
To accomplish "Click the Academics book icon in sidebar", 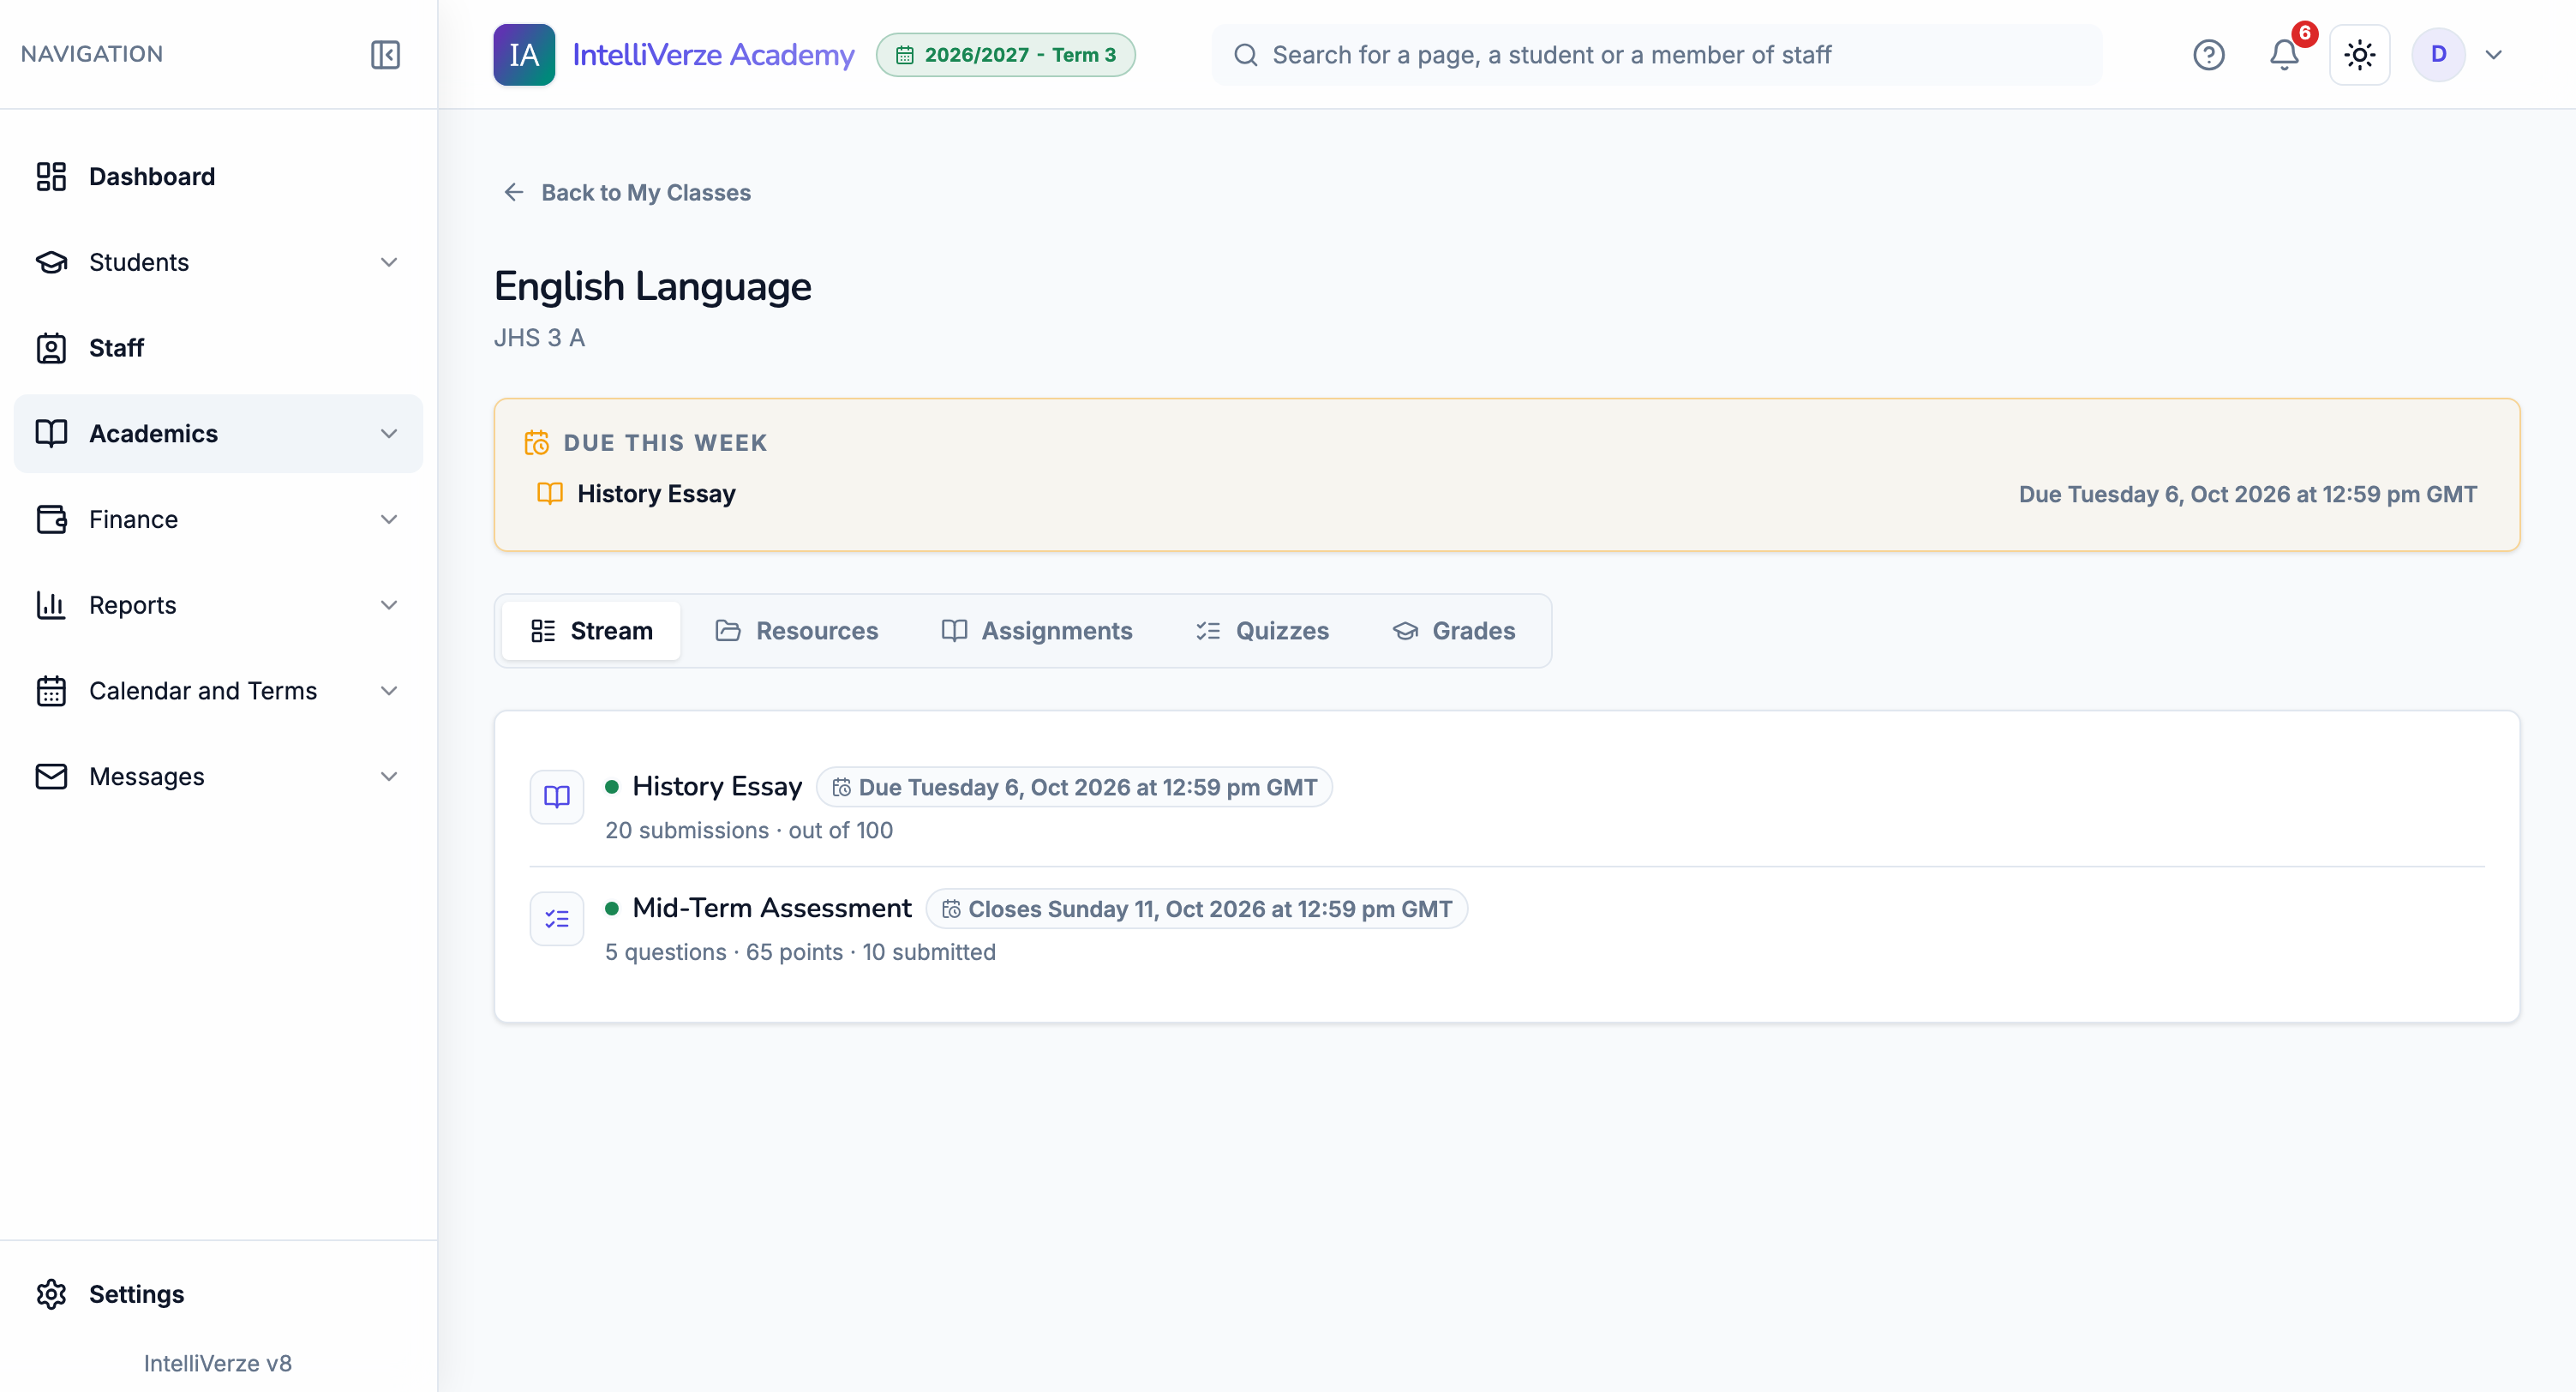I will click(51, 433).
